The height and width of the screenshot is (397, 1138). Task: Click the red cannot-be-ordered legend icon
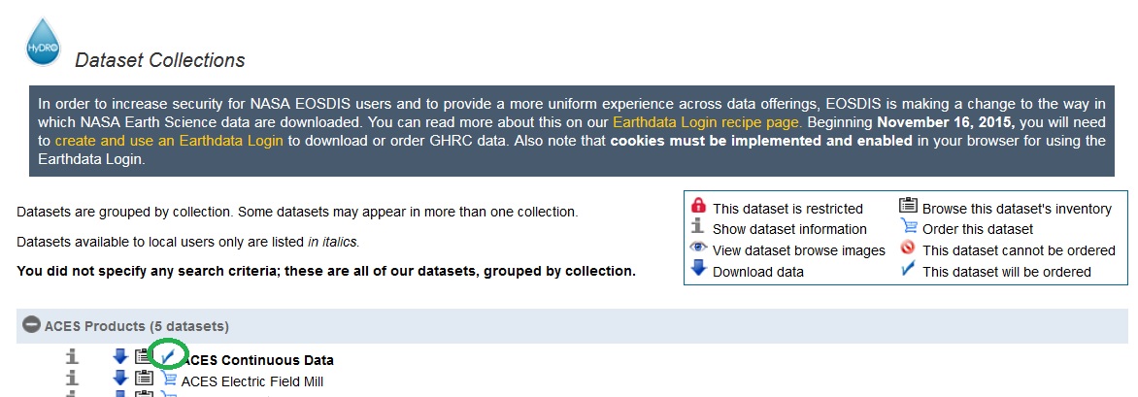click(x=907, y=248)
